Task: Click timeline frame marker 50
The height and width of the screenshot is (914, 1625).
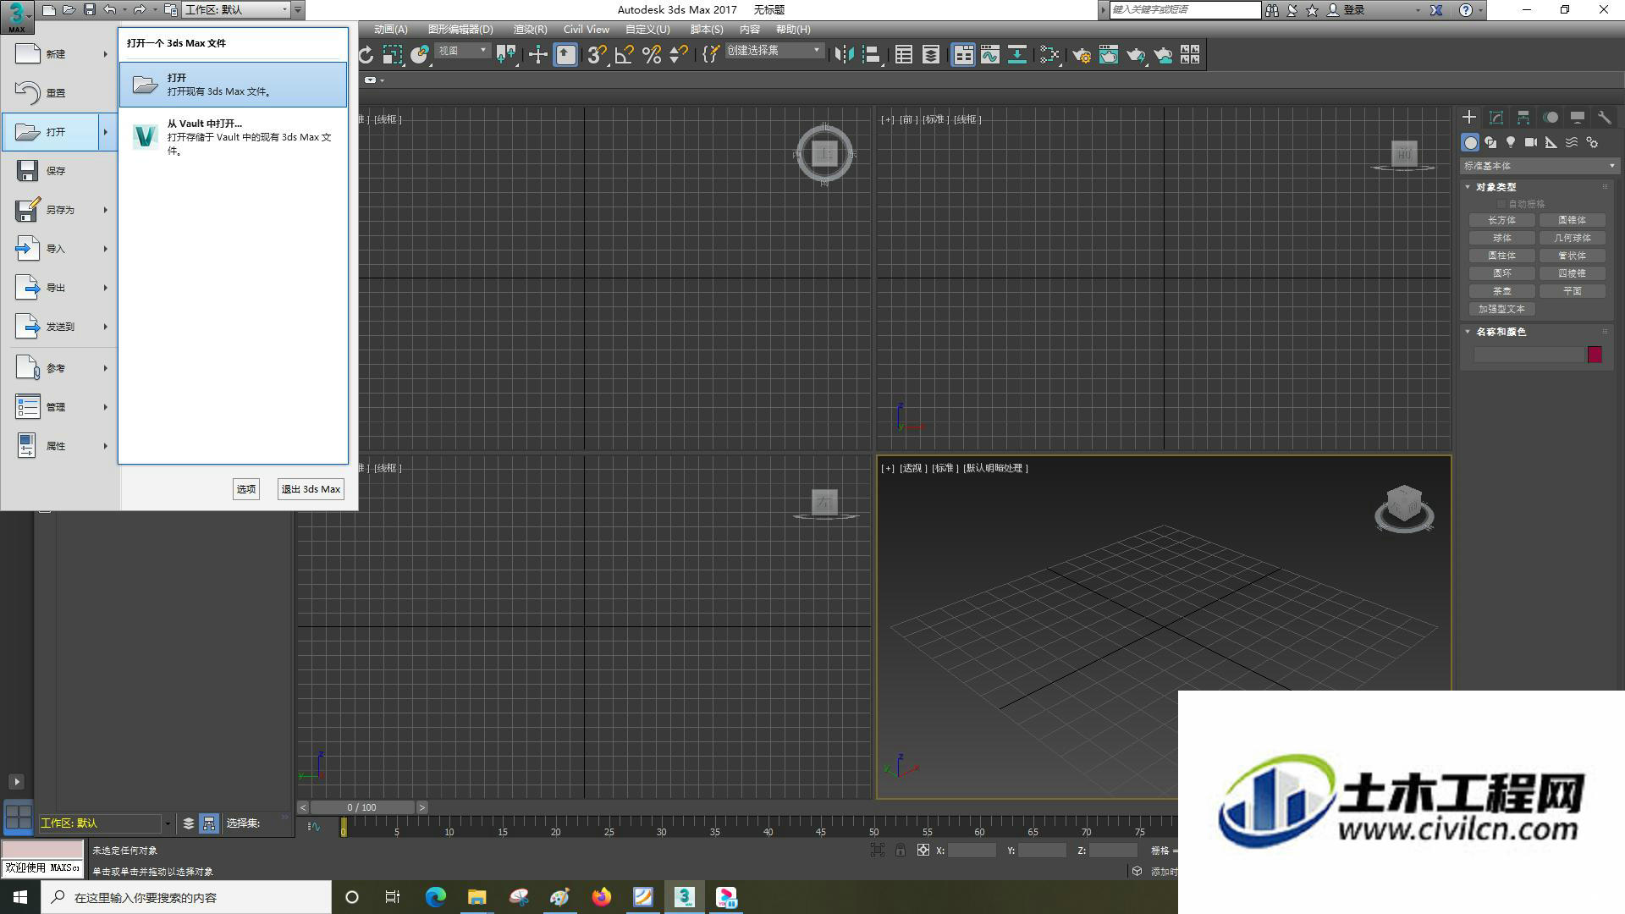Action: [873, 832]
